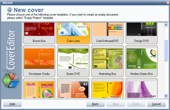Click the Finish button
Viewport: 170px width, 110px height.
click(x=136, y=104)
